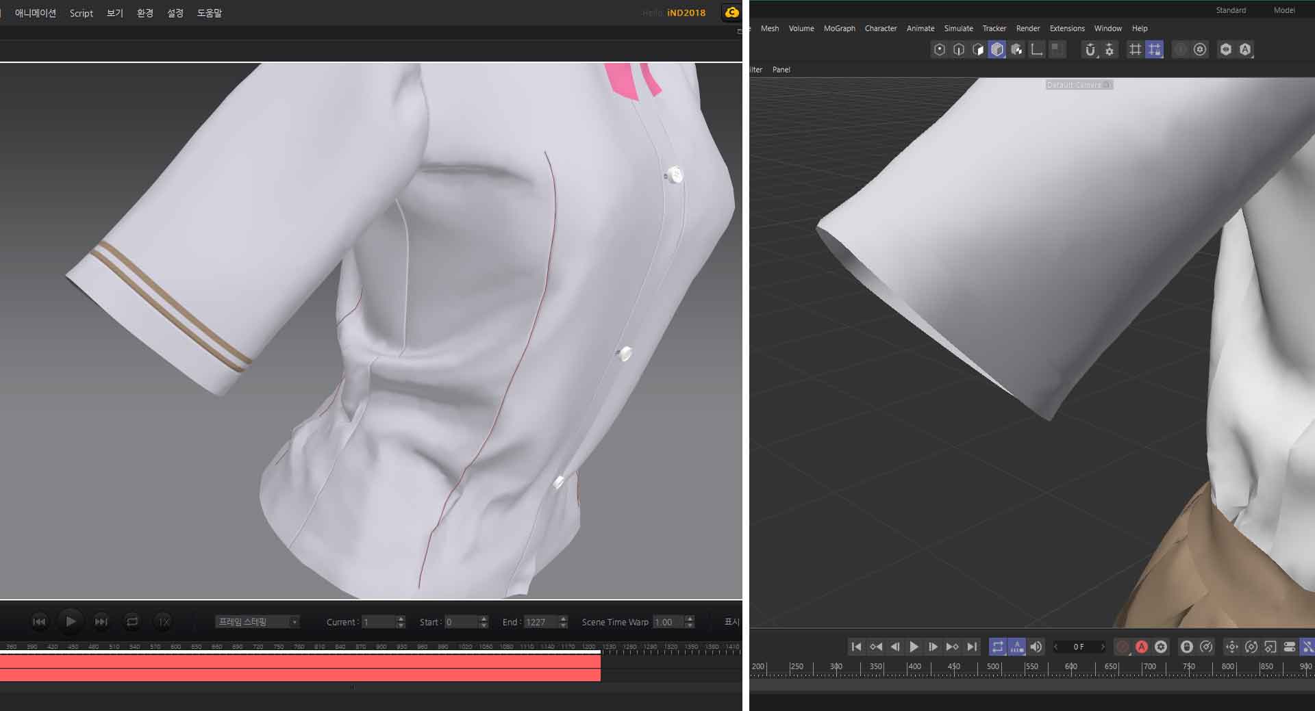Open the 프레임 스테핑 dropdown
The image size is (1315, 711).
(x=258, y=621)
